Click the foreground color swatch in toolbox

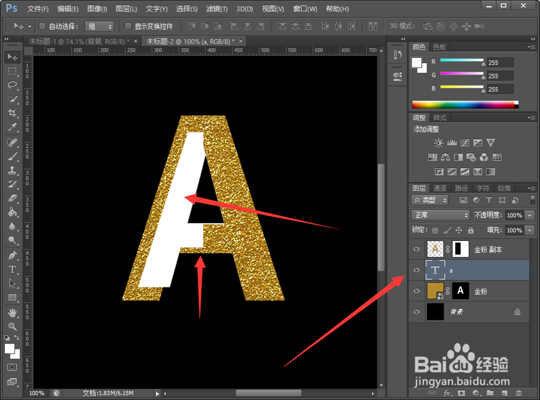10,349
